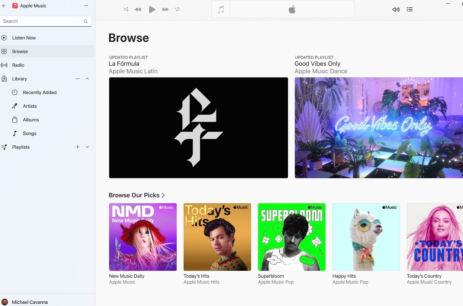This screenshot has width=463, height=306.
Task: Open Apple Music Latin curator link
Action: (133, 71)
